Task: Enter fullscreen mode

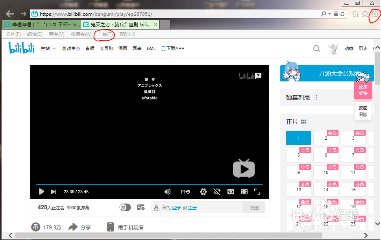Action: click(257, 192)
